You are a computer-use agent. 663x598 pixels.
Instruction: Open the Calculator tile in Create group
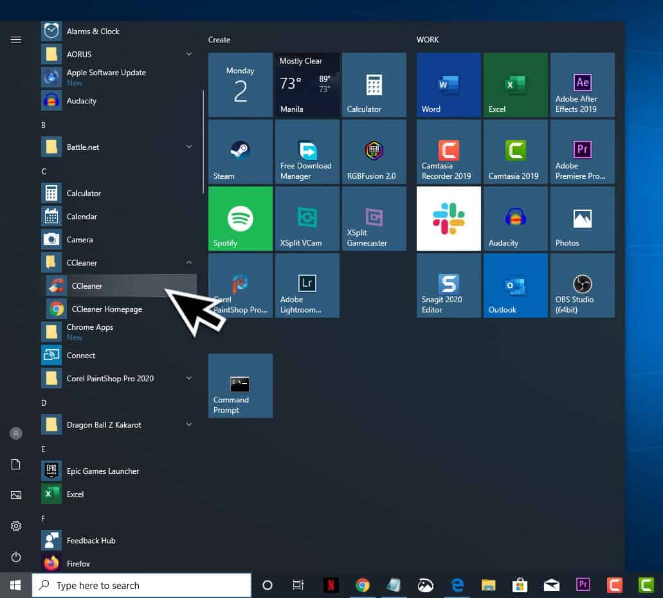point(374,85)
